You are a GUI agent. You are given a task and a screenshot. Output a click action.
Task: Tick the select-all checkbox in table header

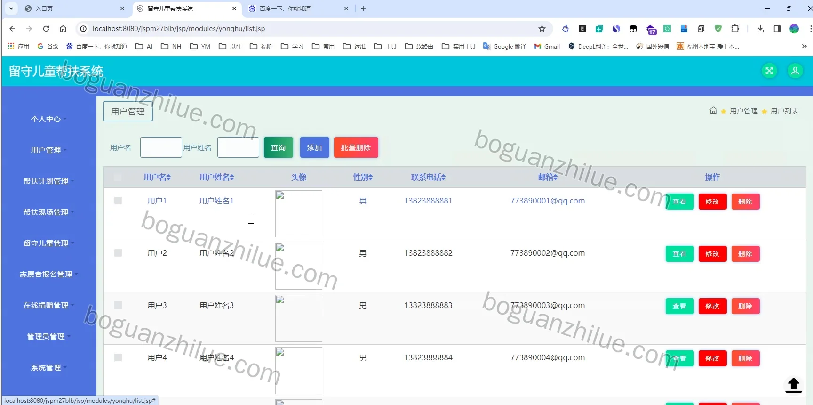(118, 177)
